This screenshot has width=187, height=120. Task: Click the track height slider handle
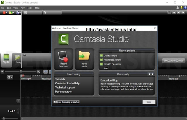(x=4, y=119)
